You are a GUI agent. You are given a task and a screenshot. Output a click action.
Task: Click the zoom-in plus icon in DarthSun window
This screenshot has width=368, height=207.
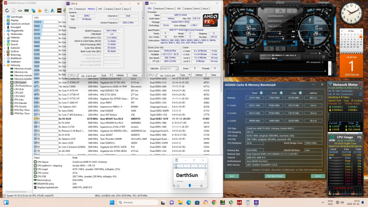coord(201,186)
